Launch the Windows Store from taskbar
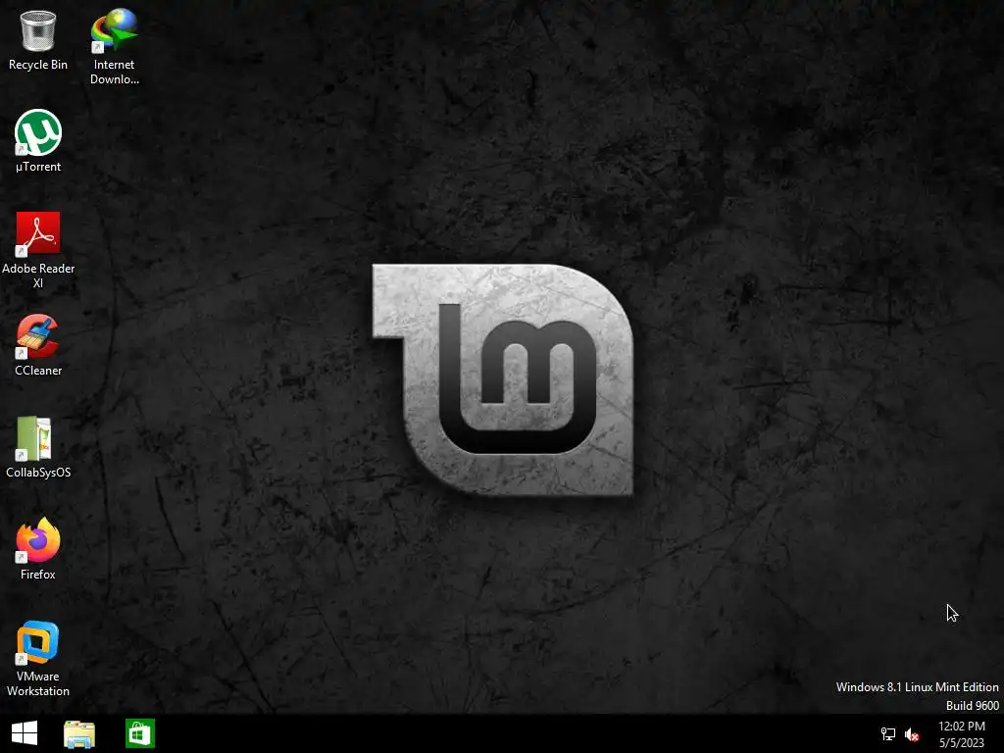The height and width of the screenshot is (753, 1004). 140,733
